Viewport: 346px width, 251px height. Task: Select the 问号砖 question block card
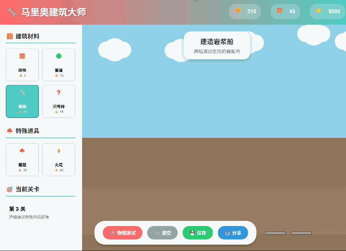[x=59, y=102]
